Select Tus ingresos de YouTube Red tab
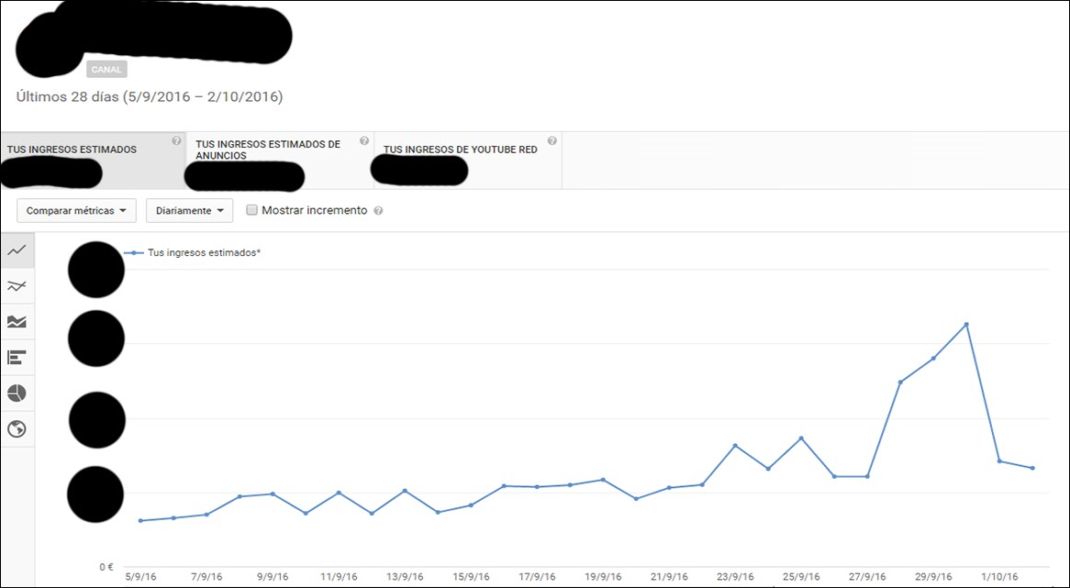The image size is (1070, 588). [468, 161]
